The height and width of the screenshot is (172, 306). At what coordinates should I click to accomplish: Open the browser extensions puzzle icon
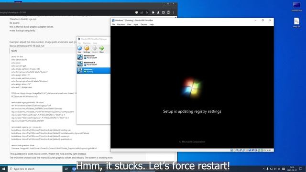153,12
